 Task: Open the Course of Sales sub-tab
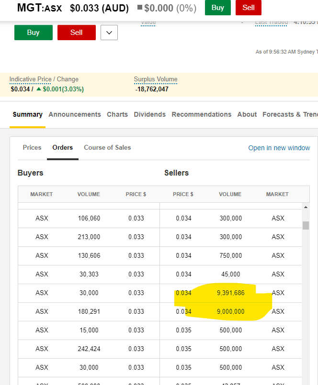pyautogui.click(x=107, y=147)
